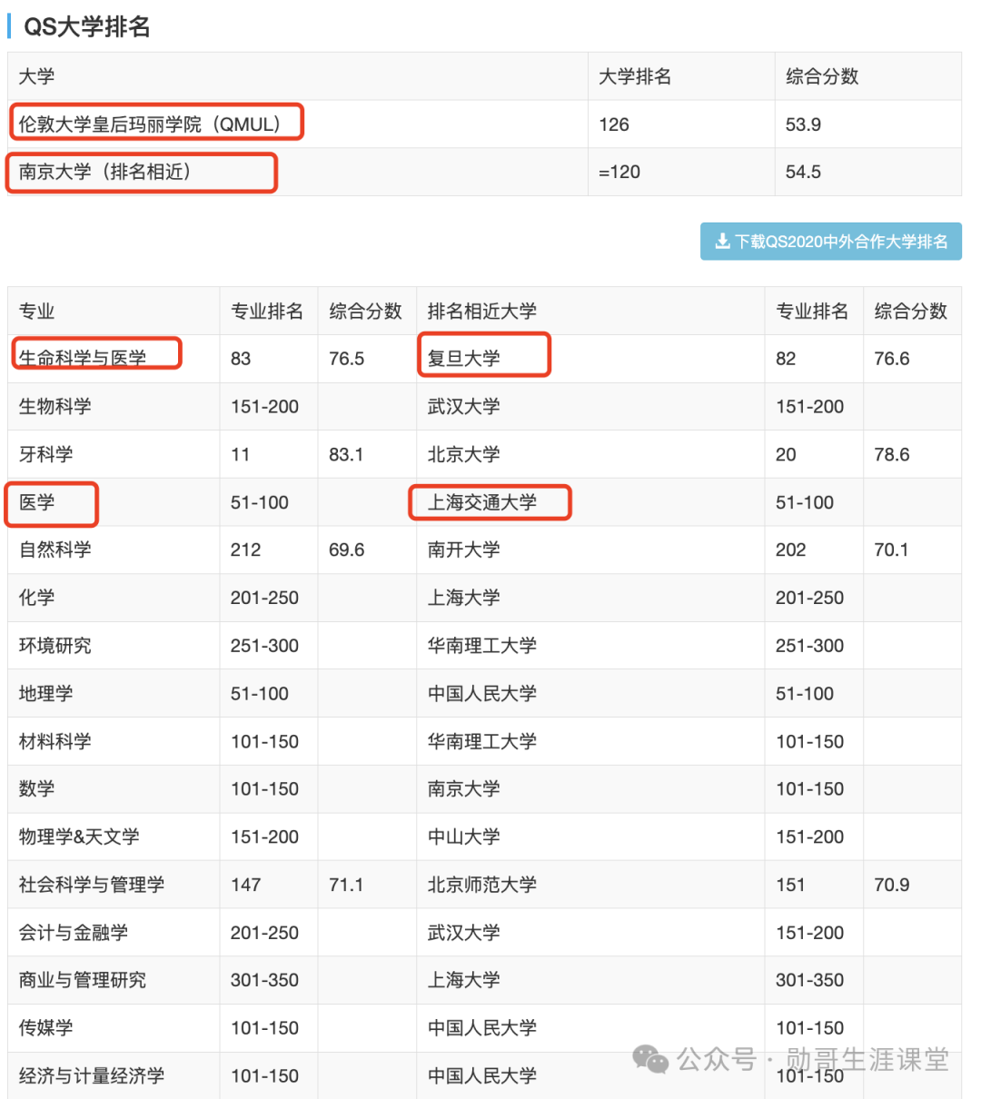Select the 北京大学 comparison cell
Image resolution: width=981 pixels, height=1099 pixels.
(x=462, y=454)
